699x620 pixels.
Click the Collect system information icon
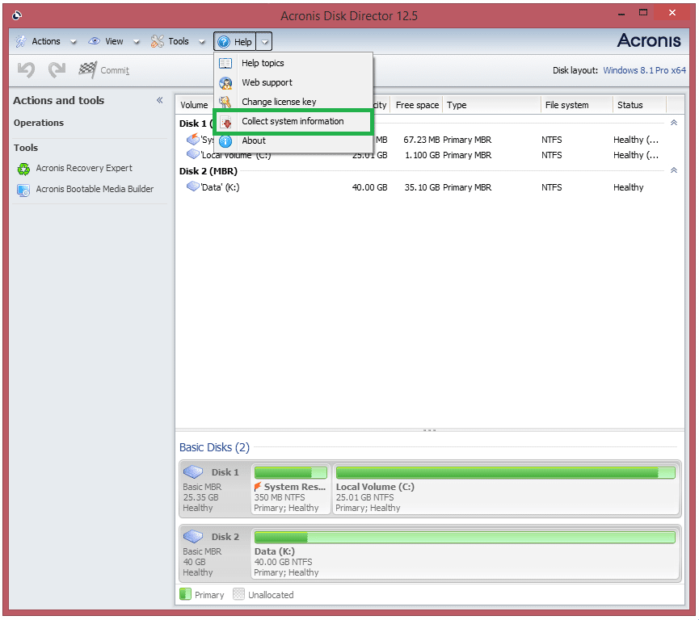[x=226, y=122]
